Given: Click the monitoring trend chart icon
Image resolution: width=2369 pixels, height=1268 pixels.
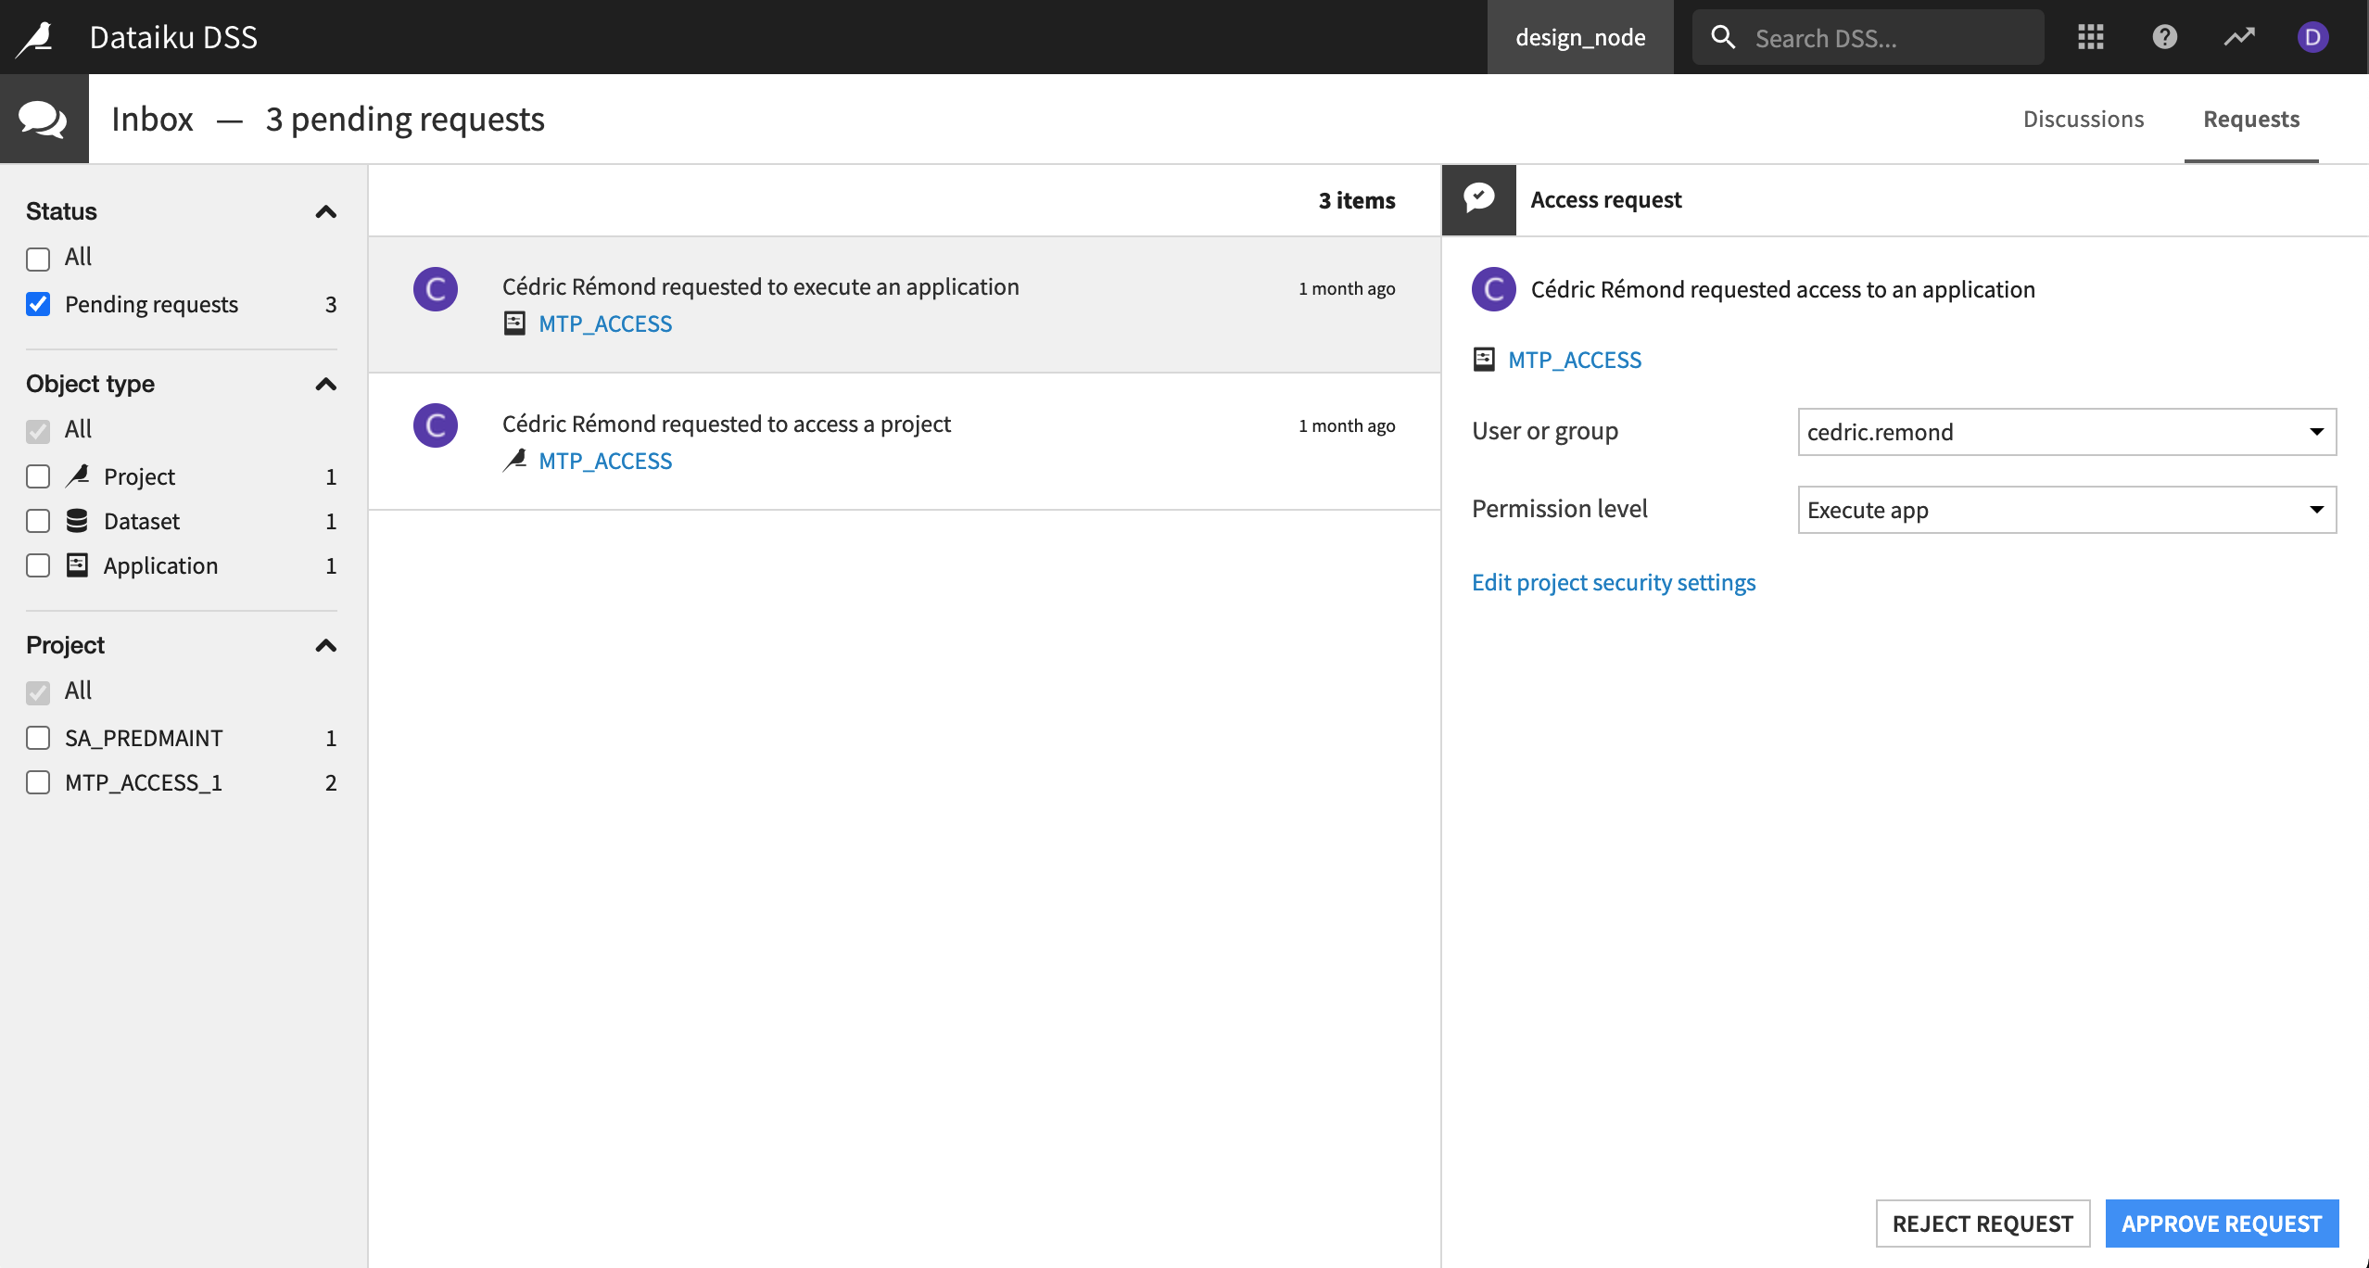Looking at the screenshot, I should (x=2237, y=36).
